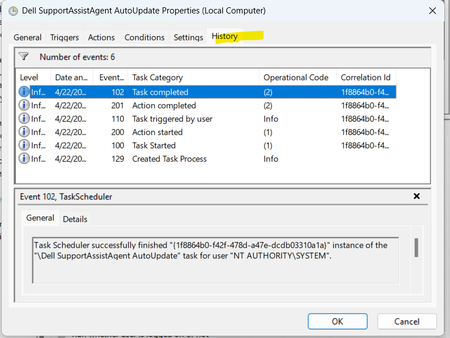This screenshot has width=450, height=338.
Task: Click the filter funnel icon
Action: pos(24,56)
